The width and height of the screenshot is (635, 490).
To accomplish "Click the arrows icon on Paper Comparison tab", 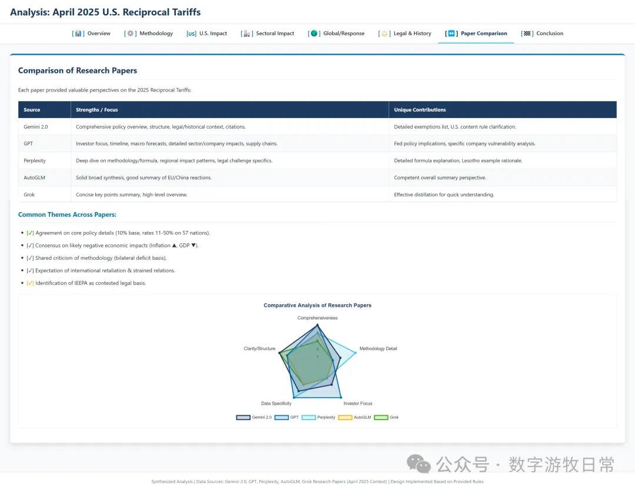I will 451,33.
